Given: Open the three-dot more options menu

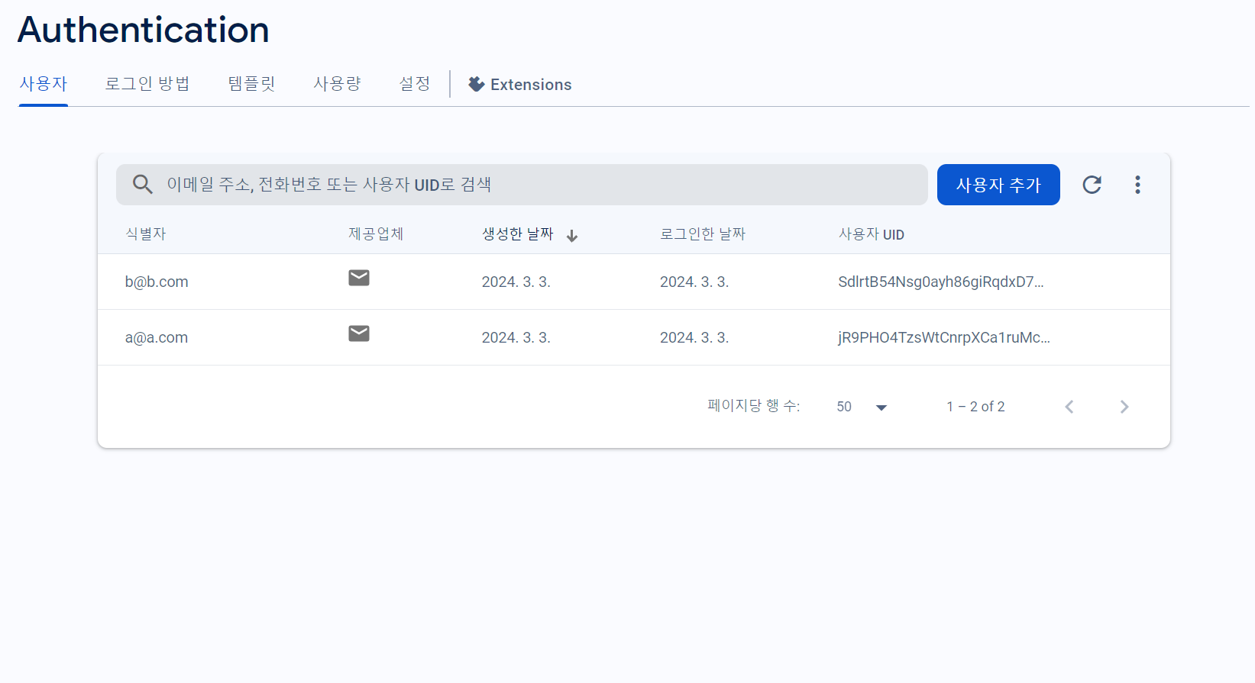Looking at the screenshot, I should click(1137, 185).
